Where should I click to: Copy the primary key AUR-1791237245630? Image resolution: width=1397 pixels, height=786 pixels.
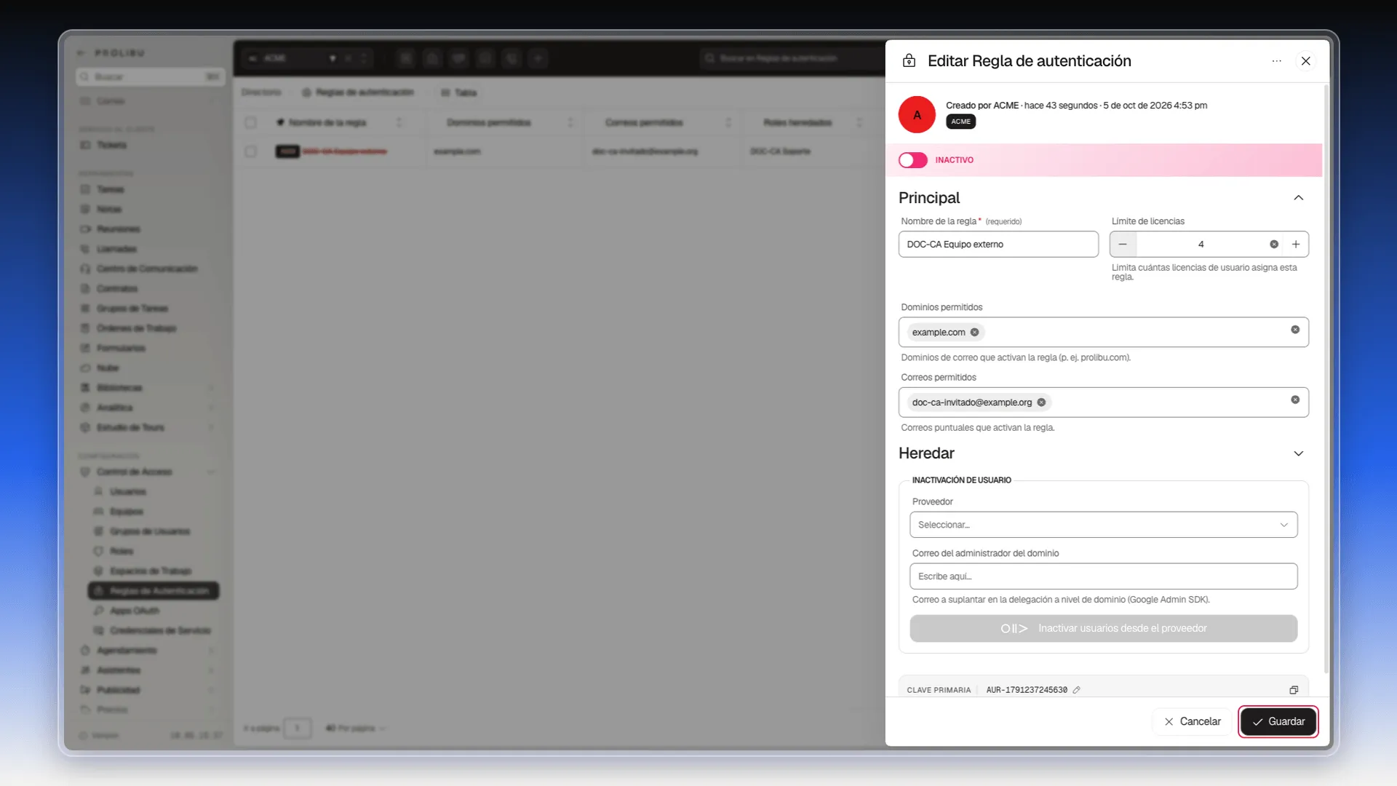[x=1294, y=690]
